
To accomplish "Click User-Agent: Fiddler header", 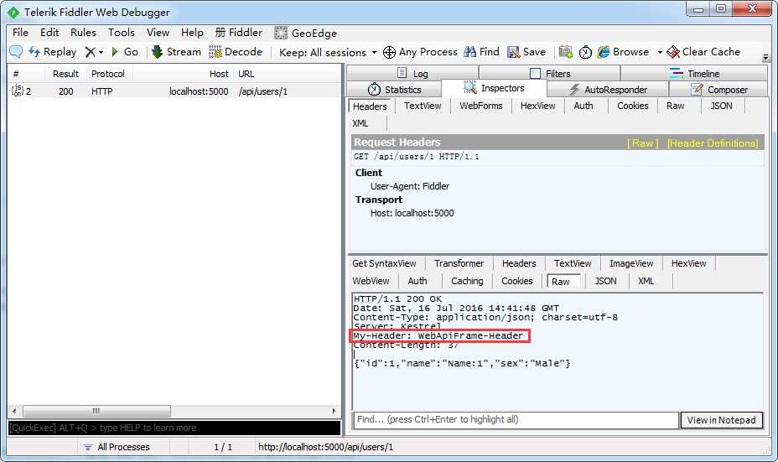I will coord(410,186).
